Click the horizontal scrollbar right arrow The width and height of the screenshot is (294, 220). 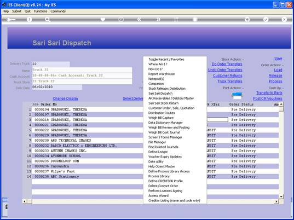click(x=276, y=201)
